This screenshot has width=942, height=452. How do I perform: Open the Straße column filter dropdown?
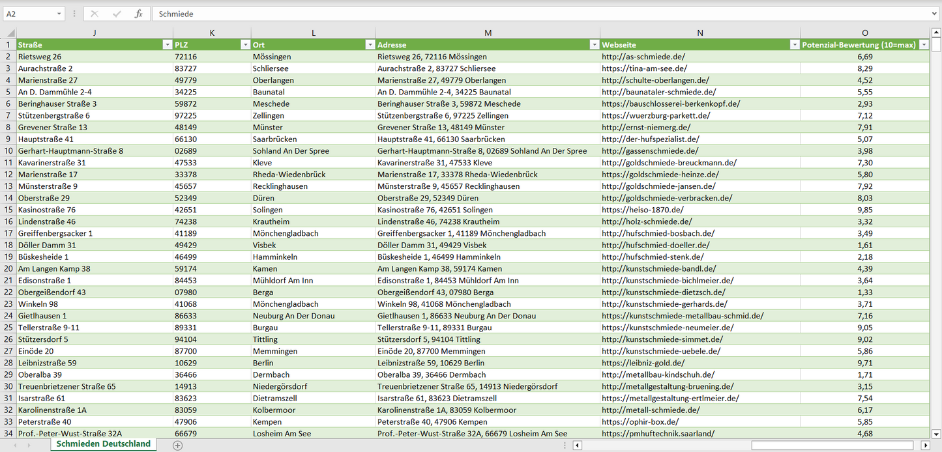tap(166, 45)
